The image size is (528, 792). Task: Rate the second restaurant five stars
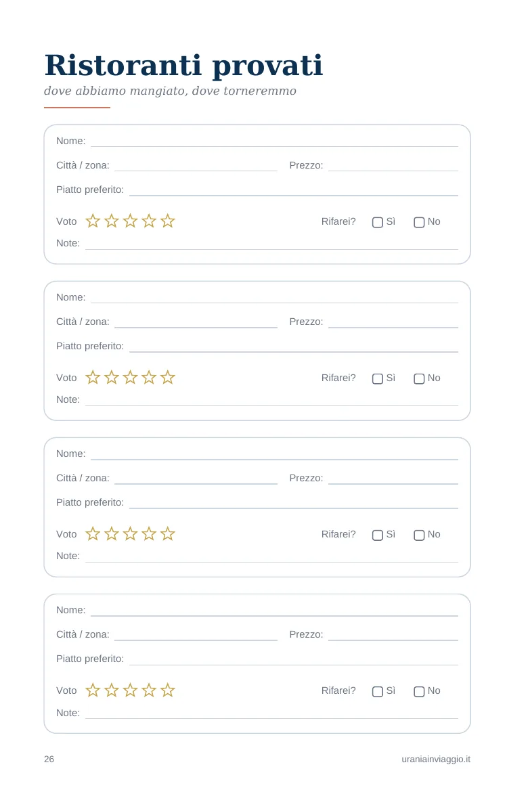pos(167,377)
